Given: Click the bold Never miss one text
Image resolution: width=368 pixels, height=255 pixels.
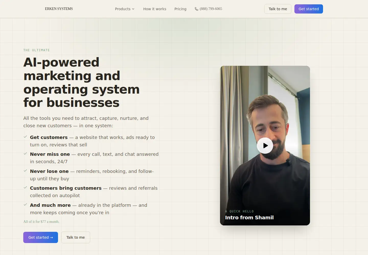Looking at the screenshot, I should tap(50, 154).
